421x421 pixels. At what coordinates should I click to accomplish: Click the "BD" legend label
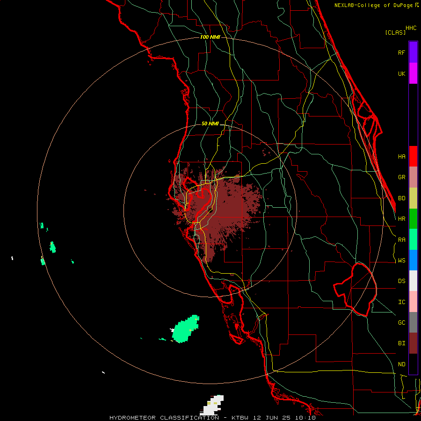[x=401, y=198]
